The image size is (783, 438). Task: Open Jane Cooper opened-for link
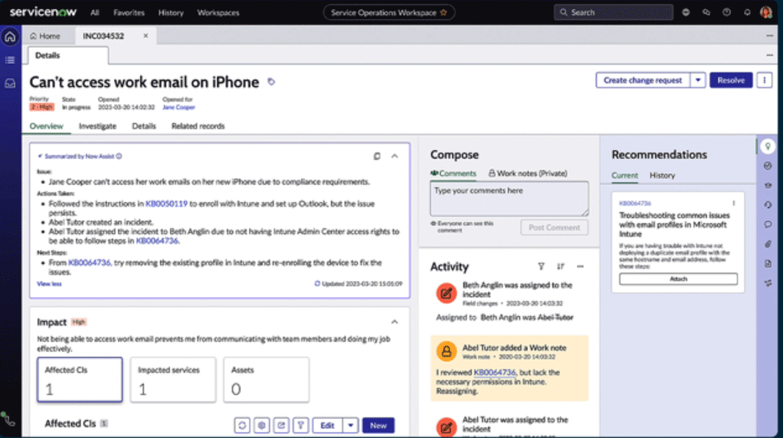coord(178,107)
